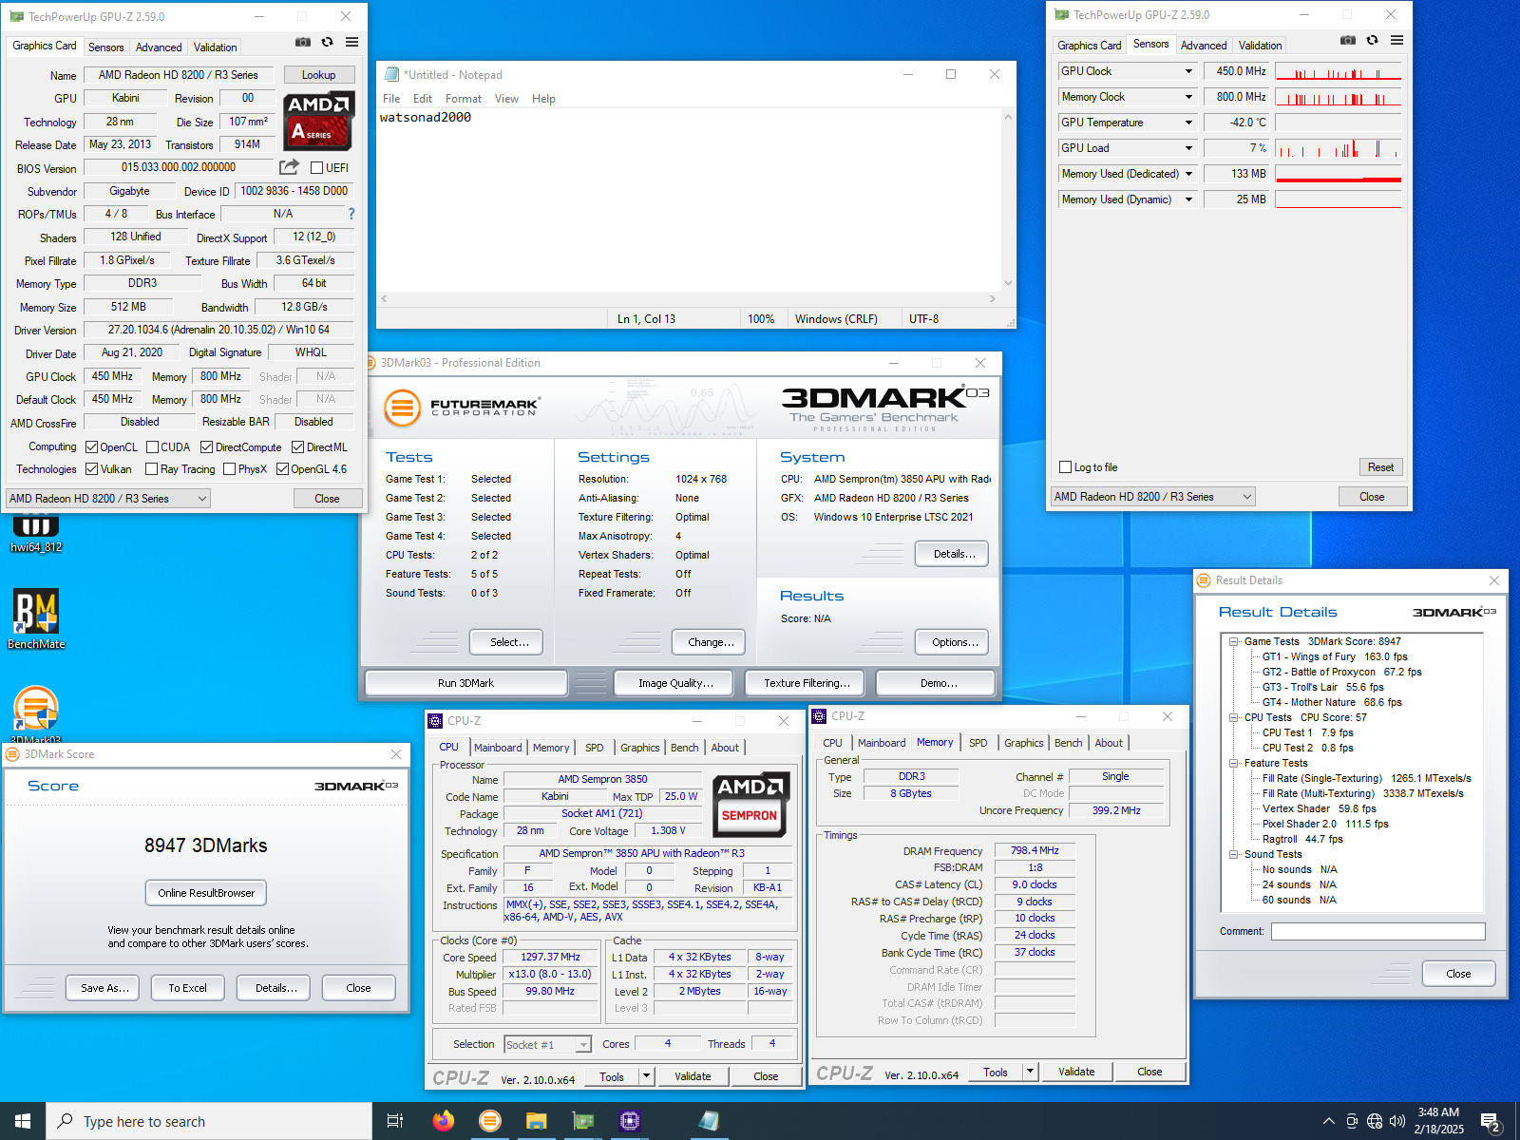
Task: Click Bus Interface question mark icon
Action: tap(351, 214)
